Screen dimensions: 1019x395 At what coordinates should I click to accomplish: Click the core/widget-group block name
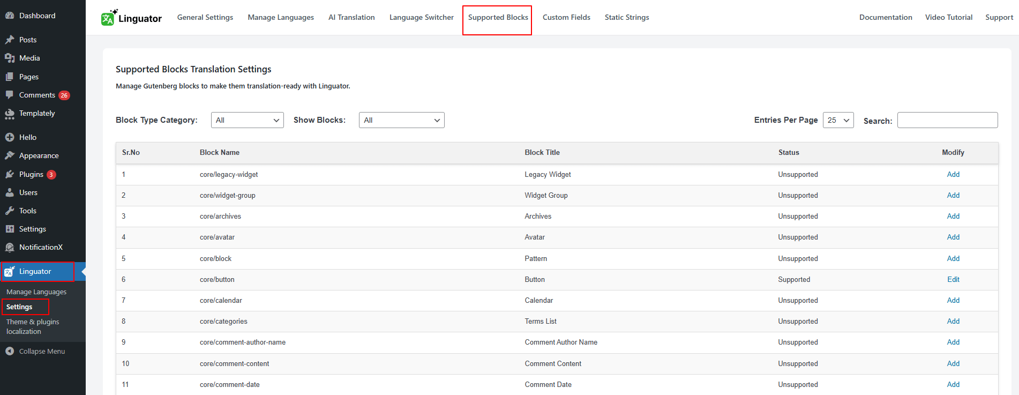[228, 195]
